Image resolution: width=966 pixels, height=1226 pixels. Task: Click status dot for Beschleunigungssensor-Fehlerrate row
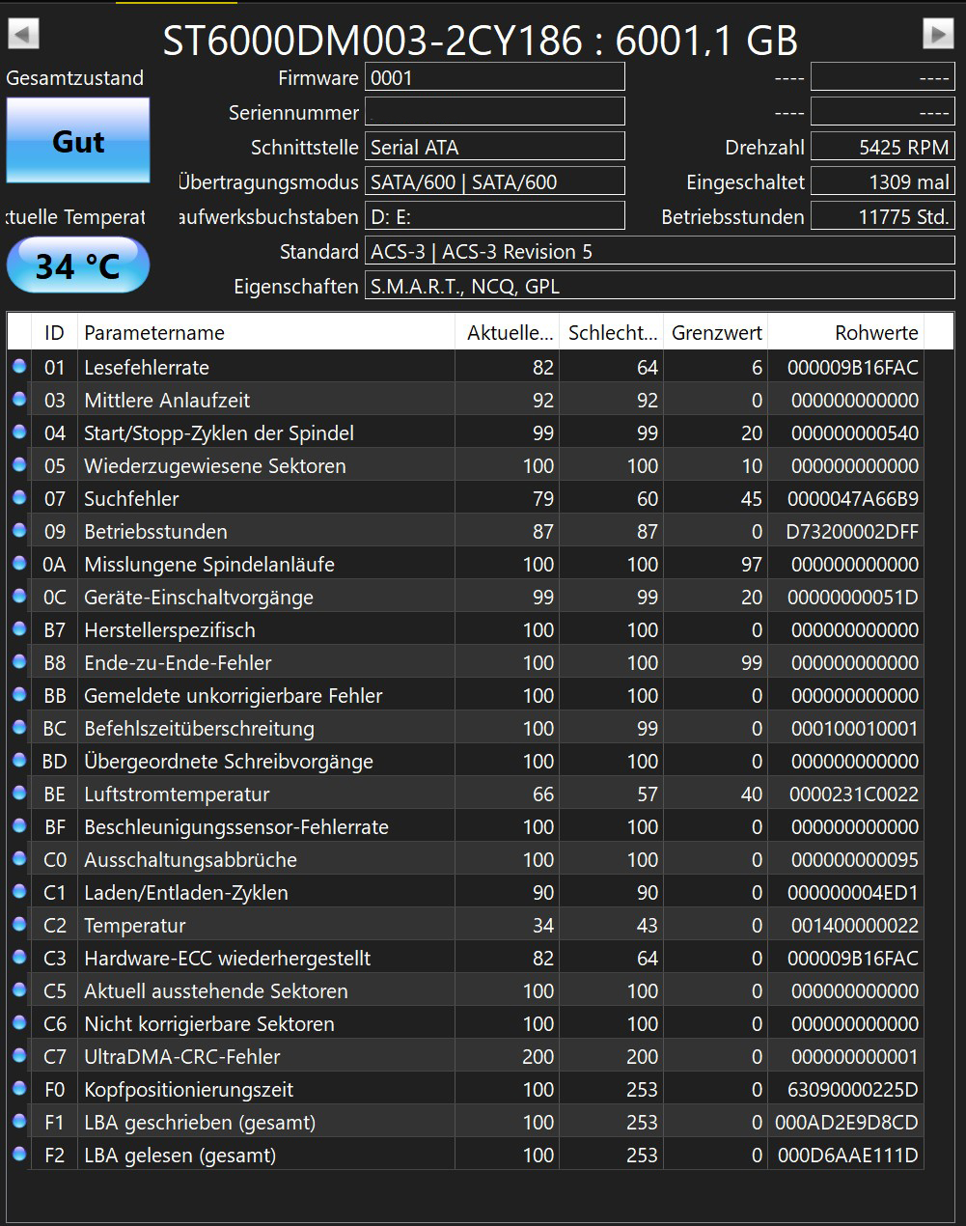[18, 825]
